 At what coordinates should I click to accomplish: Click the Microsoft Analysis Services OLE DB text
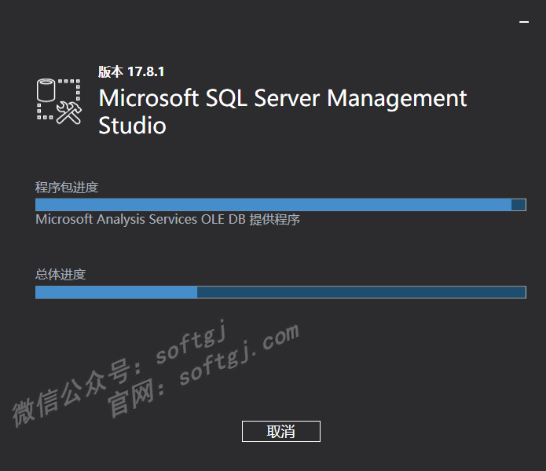(x=141, y=220)
